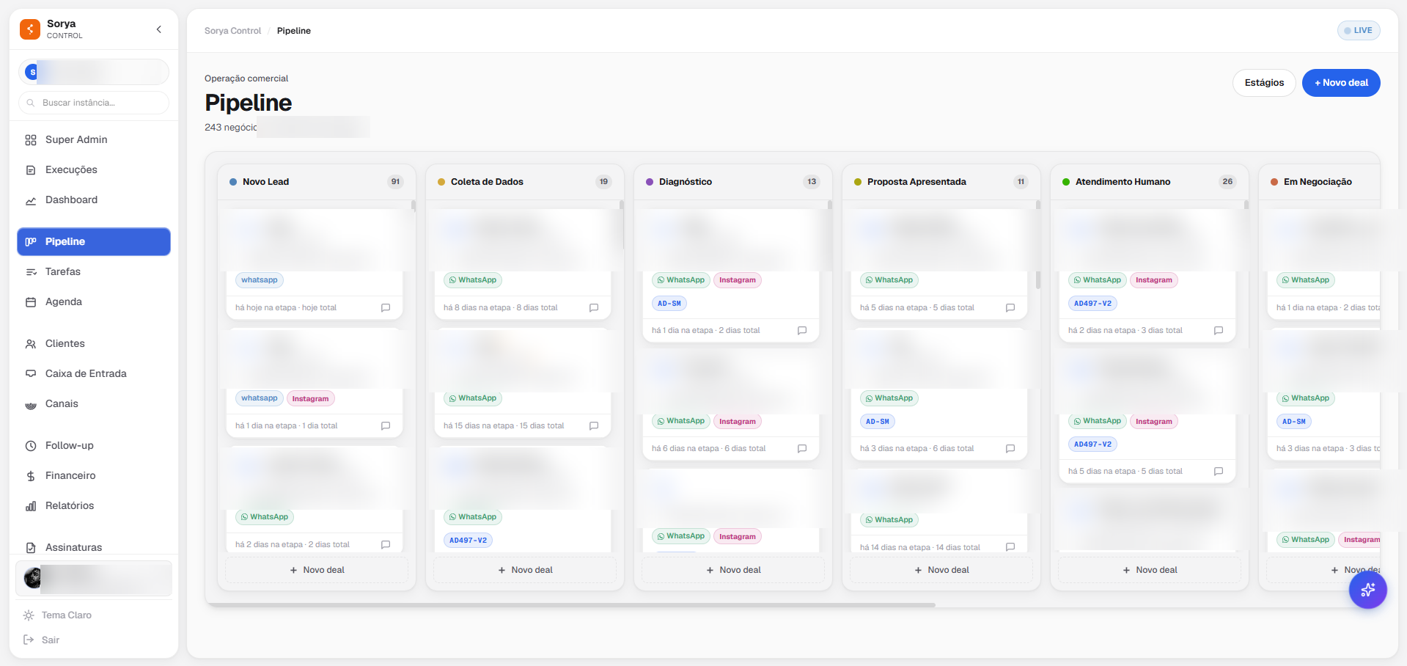The height and width of the screenshot is (666, 1407).
Task: Click the Em Negociação column header
Action: pos(1320,182)
